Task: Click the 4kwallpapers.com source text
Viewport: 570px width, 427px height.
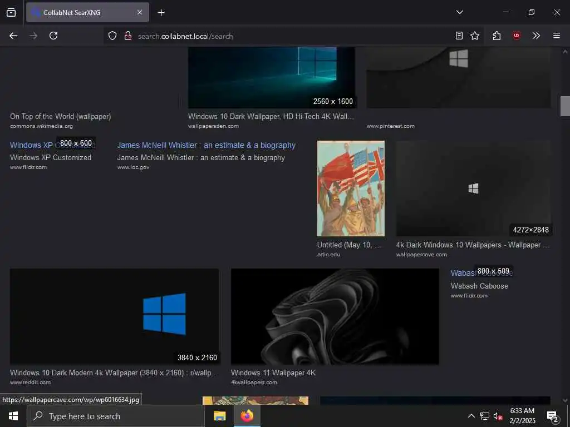Action: click(x=254, y=383)
